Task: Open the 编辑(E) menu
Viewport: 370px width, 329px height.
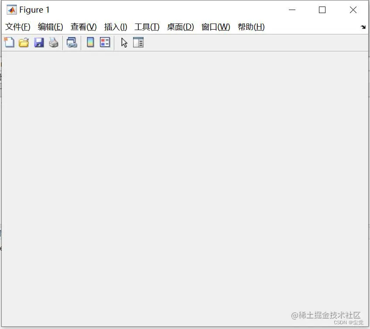Action: [x=50, y=27]
